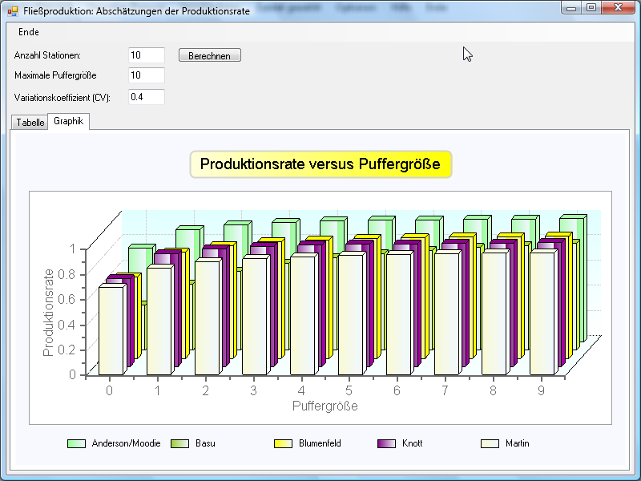Click the Martin bar at Puffergröße 0
The width and height of the screenshot is (641, 481).
pyautogui.click(x=111, y=330)
